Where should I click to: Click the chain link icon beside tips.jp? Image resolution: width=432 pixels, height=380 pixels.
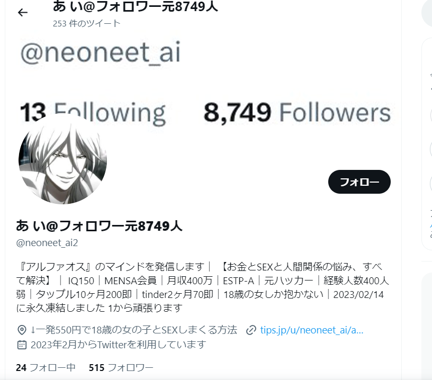[x=251, y=330]
